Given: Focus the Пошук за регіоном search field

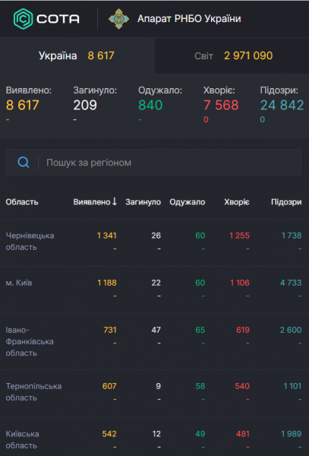Looking at the screenshot, I should click(x=153, y=163).
